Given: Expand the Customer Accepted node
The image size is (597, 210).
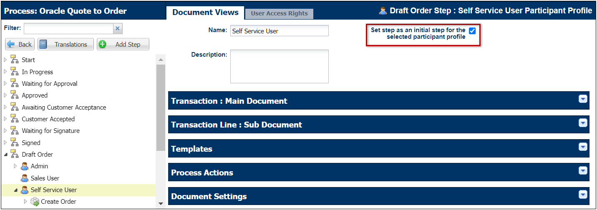Looking at the screenshot, I should coord(6,119).
